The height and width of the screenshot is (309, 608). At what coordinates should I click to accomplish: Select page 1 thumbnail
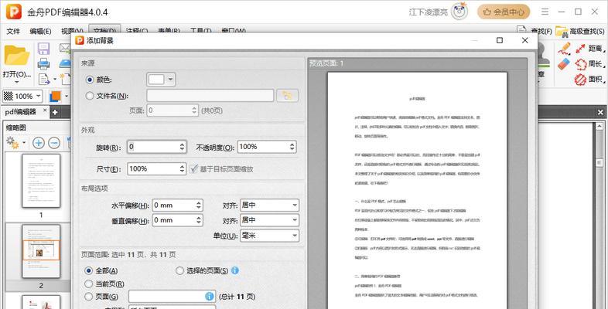pos(41,181)
